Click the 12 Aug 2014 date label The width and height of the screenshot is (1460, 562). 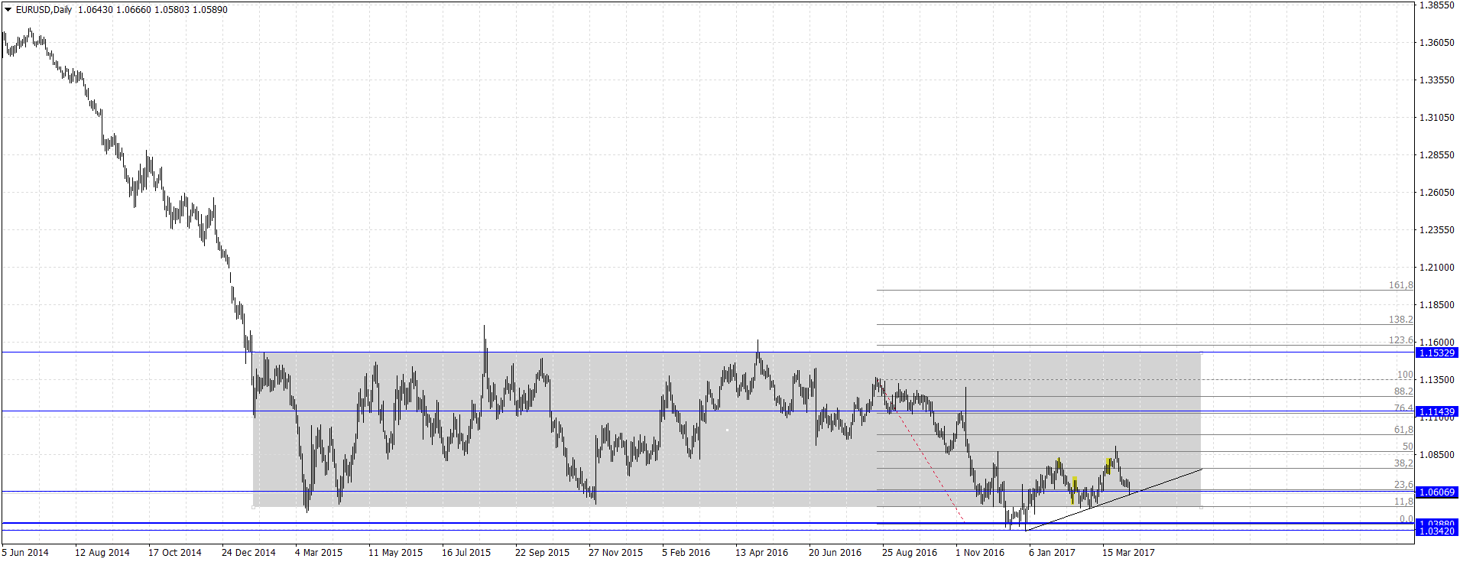click(x=102, y=553)
